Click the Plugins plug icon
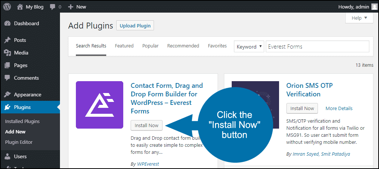The height and width of the screenshot is (169, 379). [8, 107]
